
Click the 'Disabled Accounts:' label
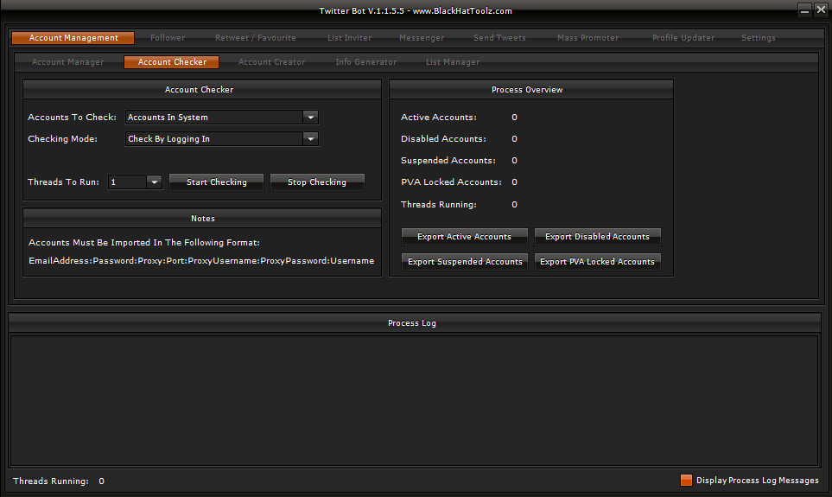tap(443, 139)
